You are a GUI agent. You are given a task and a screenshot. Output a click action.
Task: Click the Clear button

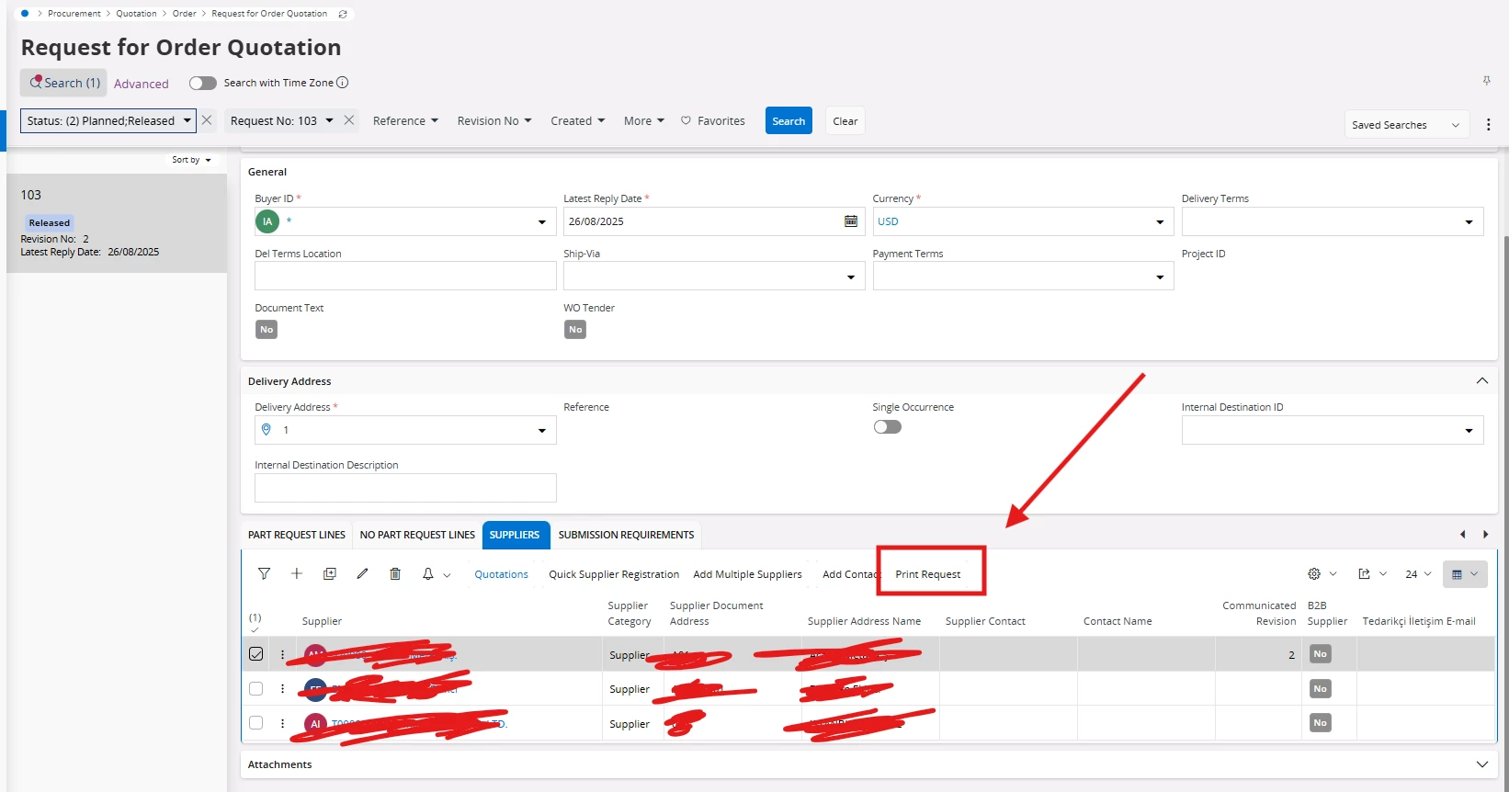tap(845, 121)
